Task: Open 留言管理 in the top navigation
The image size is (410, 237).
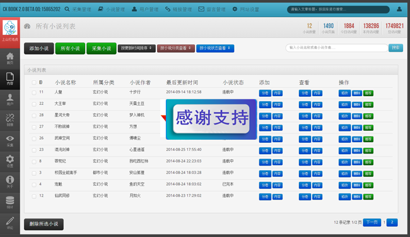Action: (212, 9)
